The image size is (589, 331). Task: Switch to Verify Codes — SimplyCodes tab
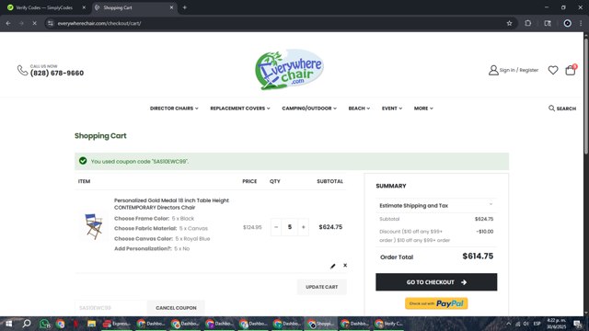tap(44, 7)
